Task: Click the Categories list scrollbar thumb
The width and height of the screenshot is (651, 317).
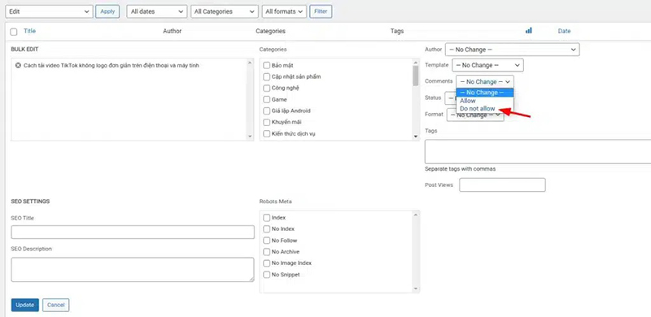Action: pos(416,76)
